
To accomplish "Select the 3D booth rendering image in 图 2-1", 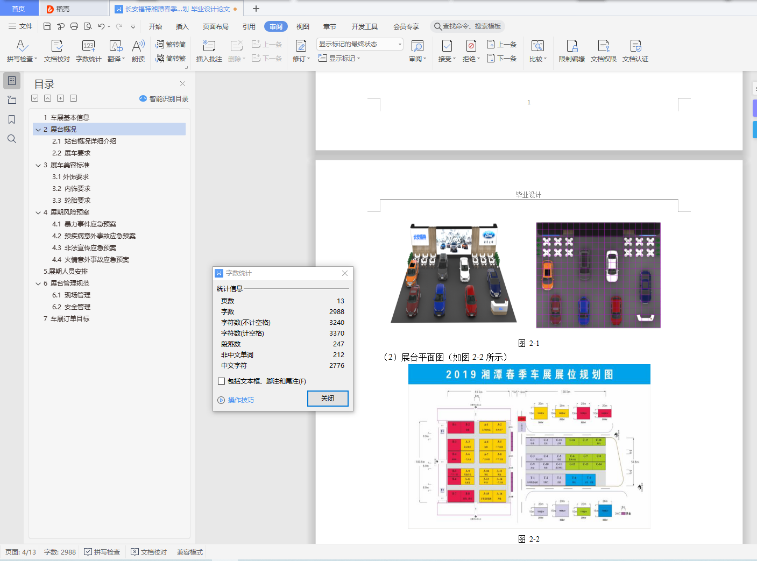I will pyautogui.click(x=454, y=273).
